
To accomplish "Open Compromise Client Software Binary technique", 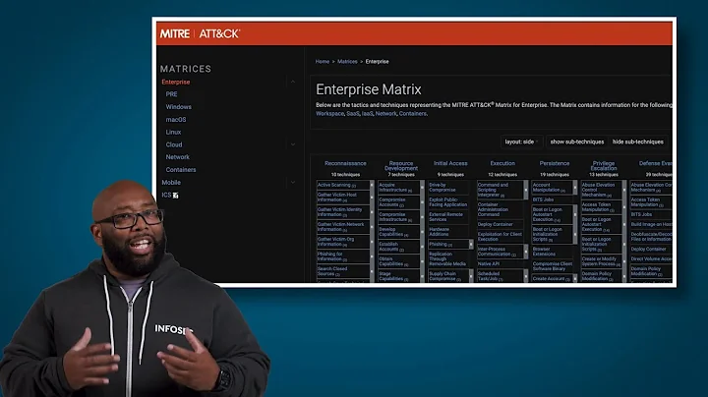I will coord(552,266).
